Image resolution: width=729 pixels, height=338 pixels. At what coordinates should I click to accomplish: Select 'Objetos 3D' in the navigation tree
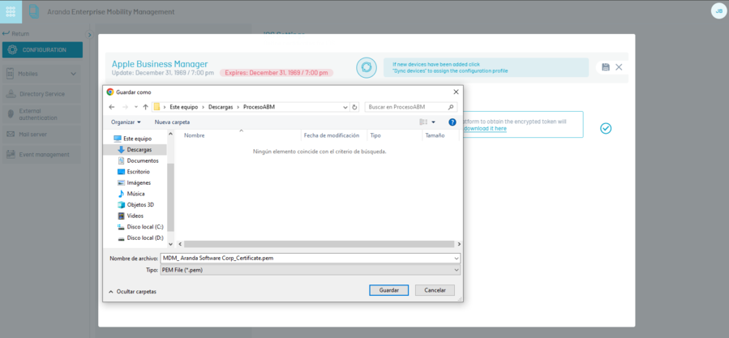(140, 204)
